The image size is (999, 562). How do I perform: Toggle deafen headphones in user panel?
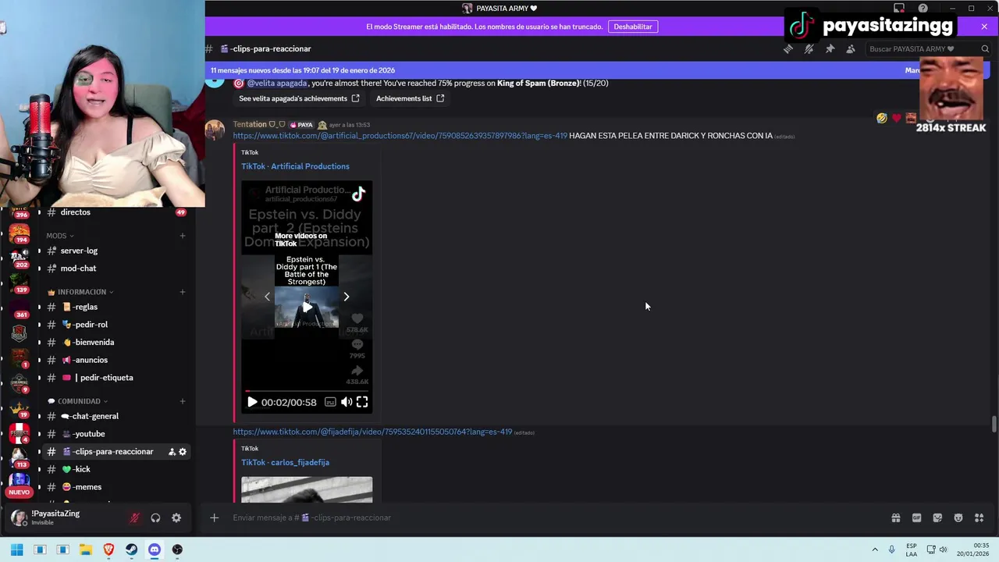coord(155,518)
